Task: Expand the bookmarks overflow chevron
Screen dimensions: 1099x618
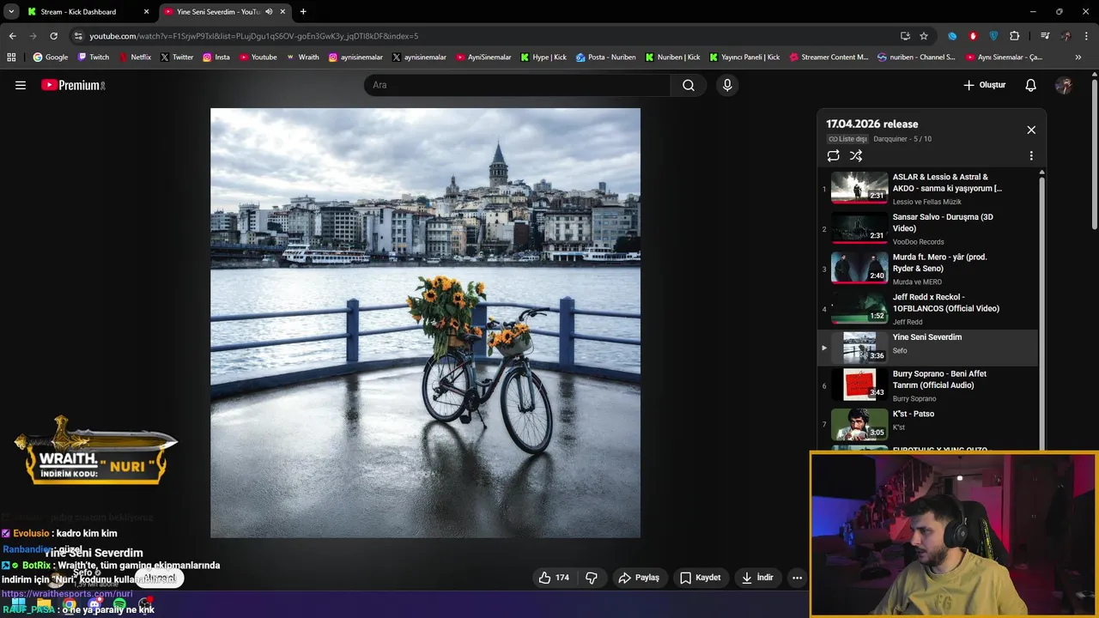Action: pyautogui.click(x=1078, y=58)
